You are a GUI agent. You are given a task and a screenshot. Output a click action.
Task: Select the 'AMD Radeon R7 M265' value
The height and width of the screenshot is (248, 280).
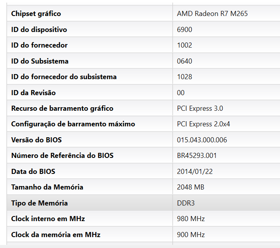212,14
